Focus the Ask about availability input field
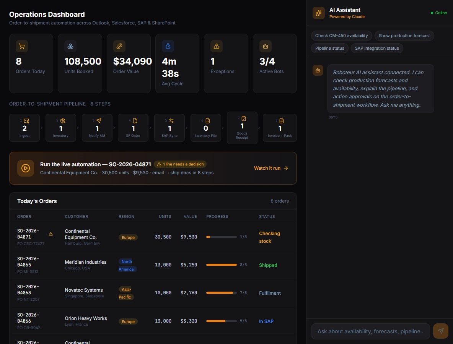This screenshot has height=344, width=453. 370,331
